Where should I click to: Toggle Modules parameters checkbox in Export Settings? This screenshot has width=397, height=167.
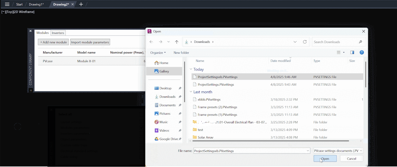click(141, 128)
